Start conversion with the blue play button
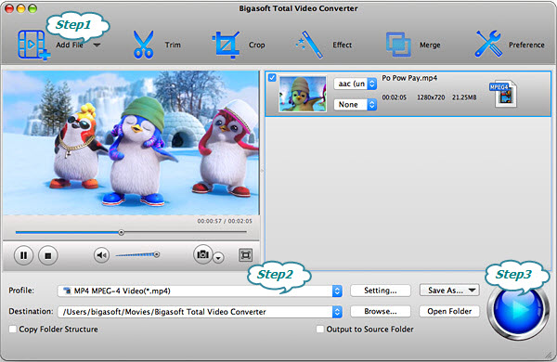Viewport: 557px width, 362px height. (518, 310)
